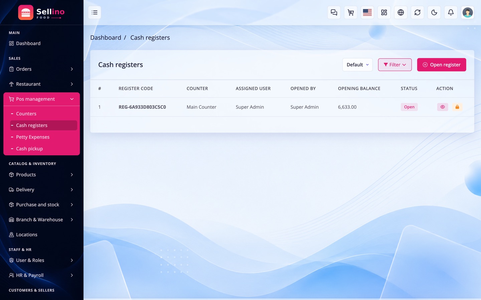
Task: Click the Dashboard breadcrumb link
Action: pyautogui.click(x=106, y=38)
